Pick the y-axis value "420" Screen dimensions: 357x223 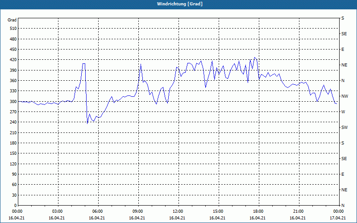click(x=13, y=60)
